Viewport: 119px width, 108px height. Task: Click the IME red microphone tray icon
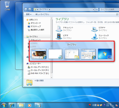click(90, 105)
